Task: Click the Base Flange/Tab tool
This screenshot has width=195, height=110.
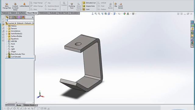Action: (7, 6)
